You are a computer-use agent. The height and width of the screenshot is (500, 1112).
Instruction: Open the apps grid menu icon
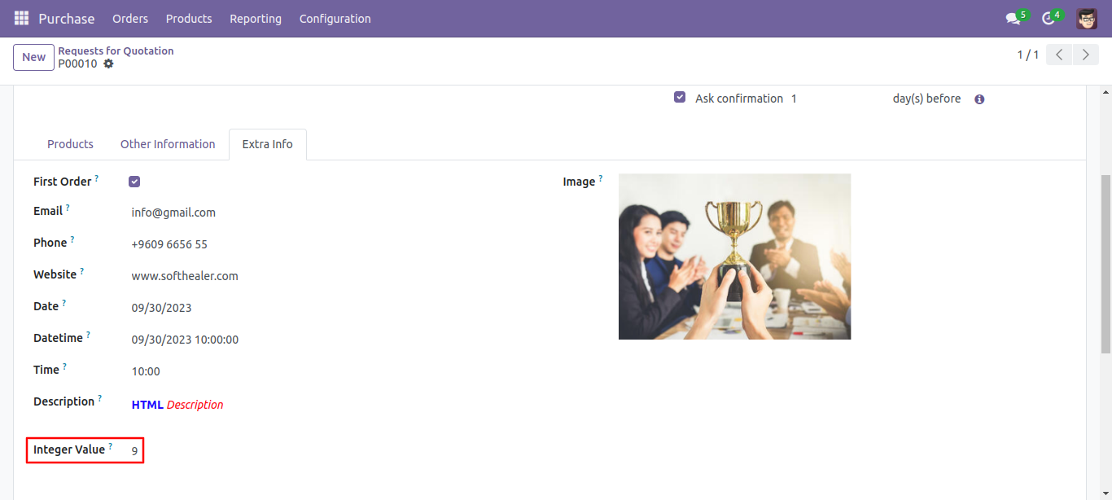(x=21, y=18)
